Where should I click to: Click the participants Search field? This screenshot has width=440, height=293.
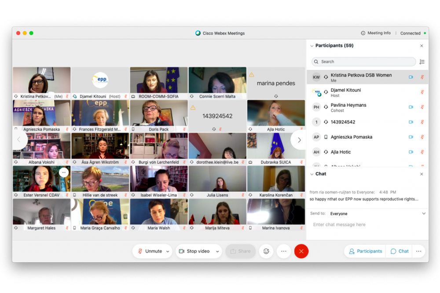click(x=363, y=62)
